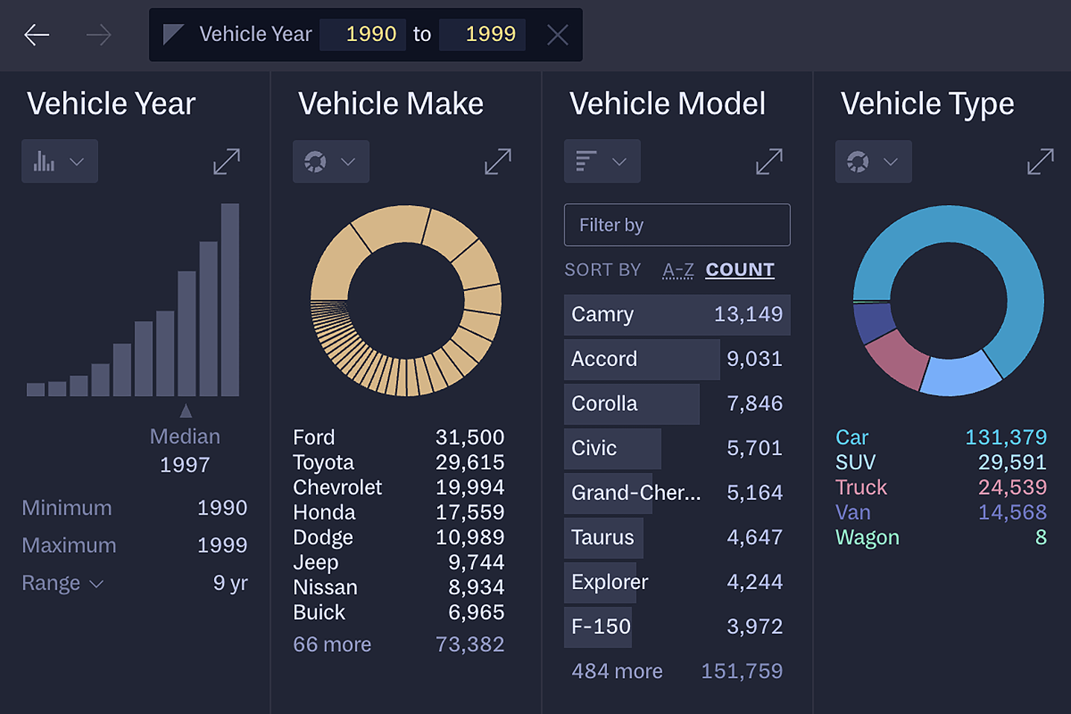Select the bar chart type icon on Vehicle Year
The image size is (1071, 714).
click(45, 161)
